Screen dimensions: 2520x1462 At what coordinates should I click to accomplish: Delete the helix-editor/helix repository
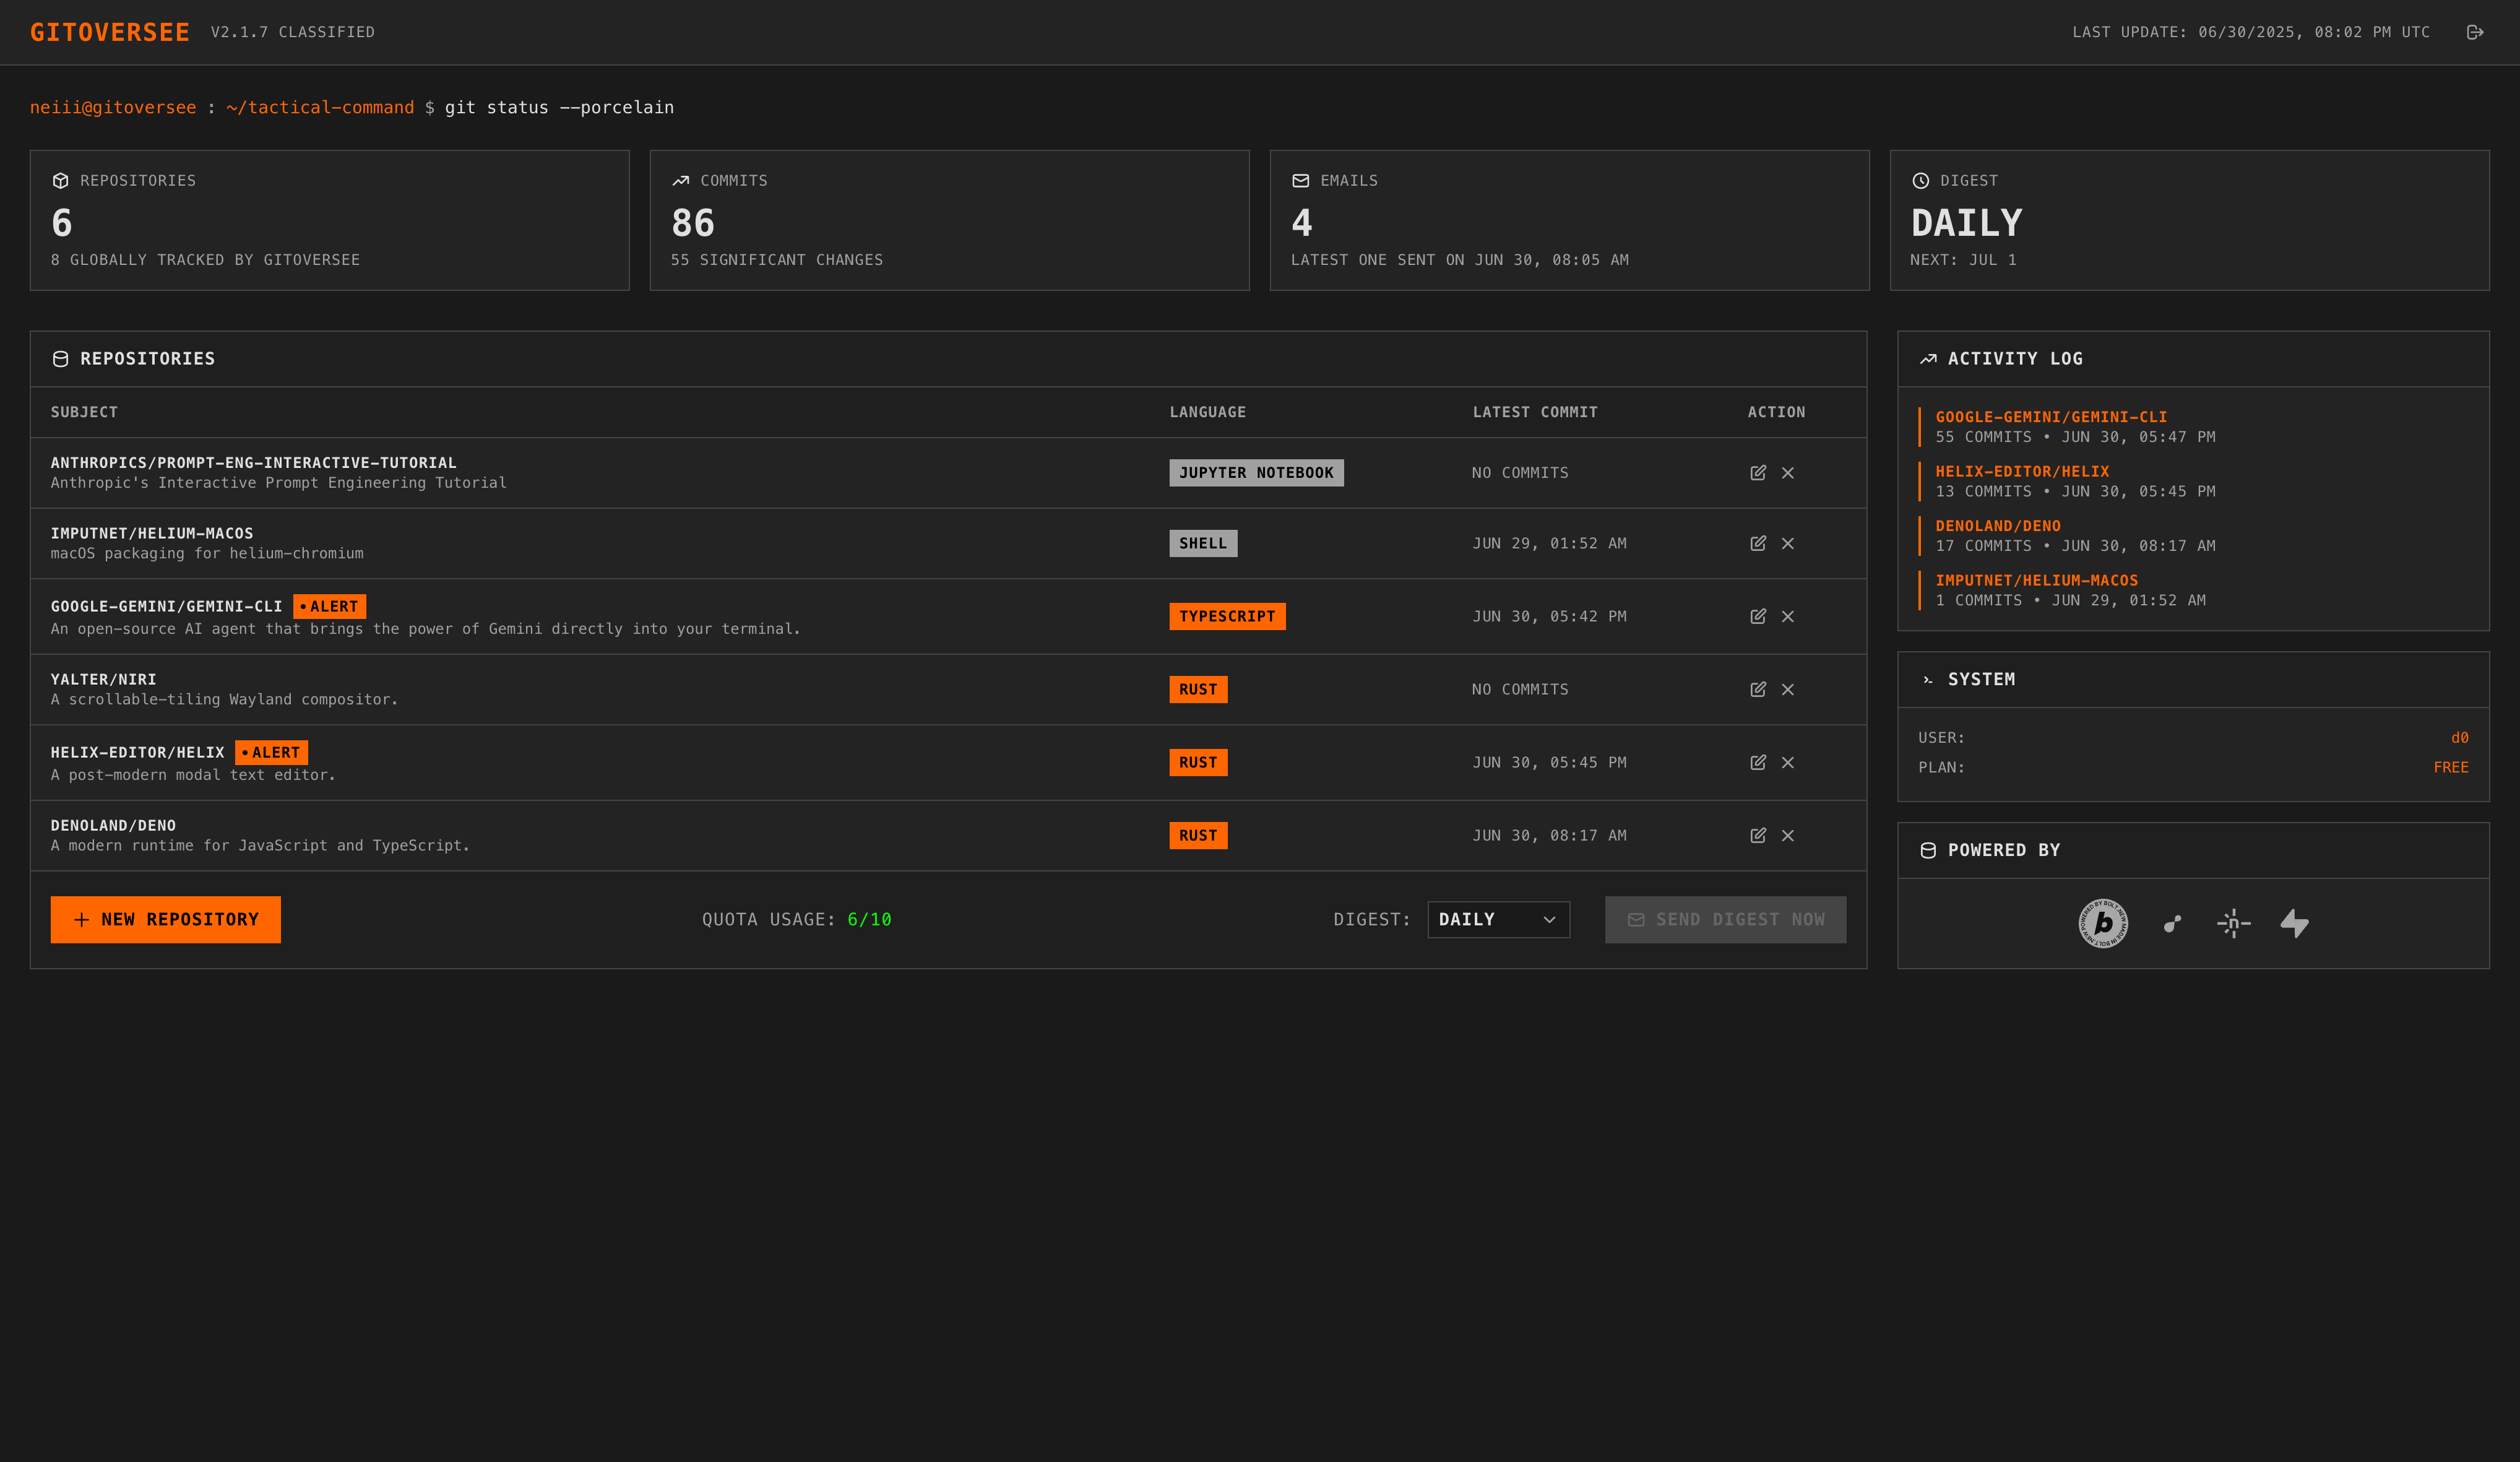[1787, 762]
